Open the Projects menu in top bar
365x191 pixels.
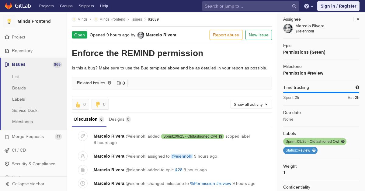pos(46,6)
